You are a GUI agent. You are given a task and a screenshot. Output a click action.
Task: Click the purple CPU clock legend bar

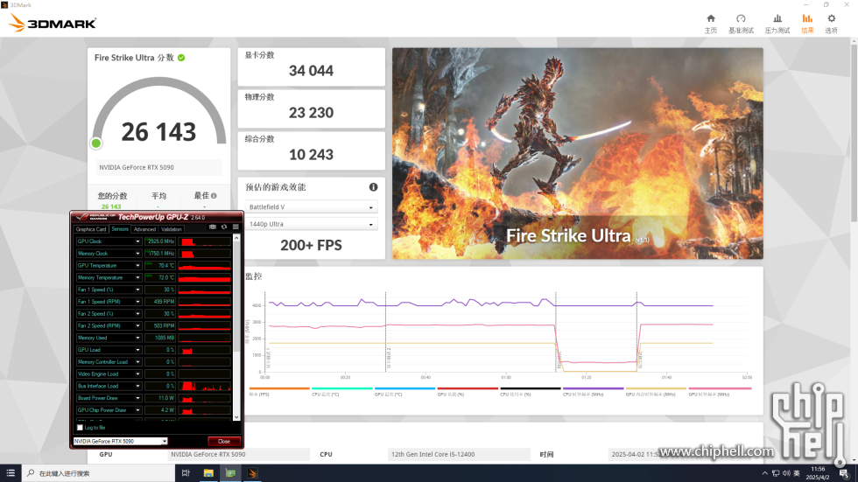594,388
